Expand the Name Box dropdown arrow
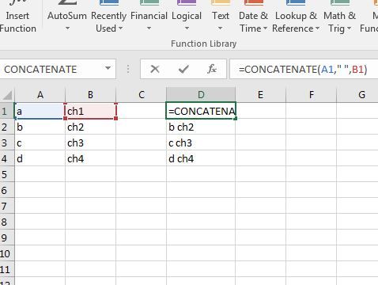The image size is (378, 285). [x=108, y=69]
